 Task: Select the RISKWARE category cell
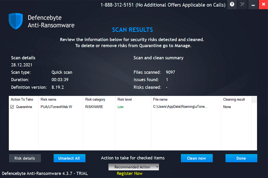tap(94, 107)
